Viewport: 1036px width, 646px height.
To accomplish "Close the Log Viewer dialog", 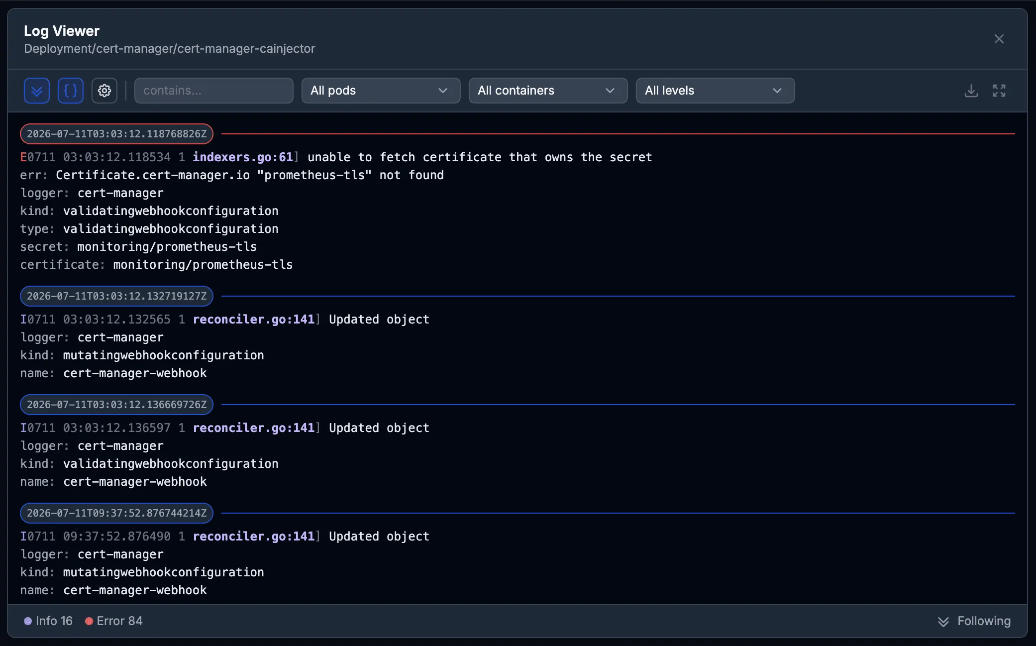I will pos(999,39).
